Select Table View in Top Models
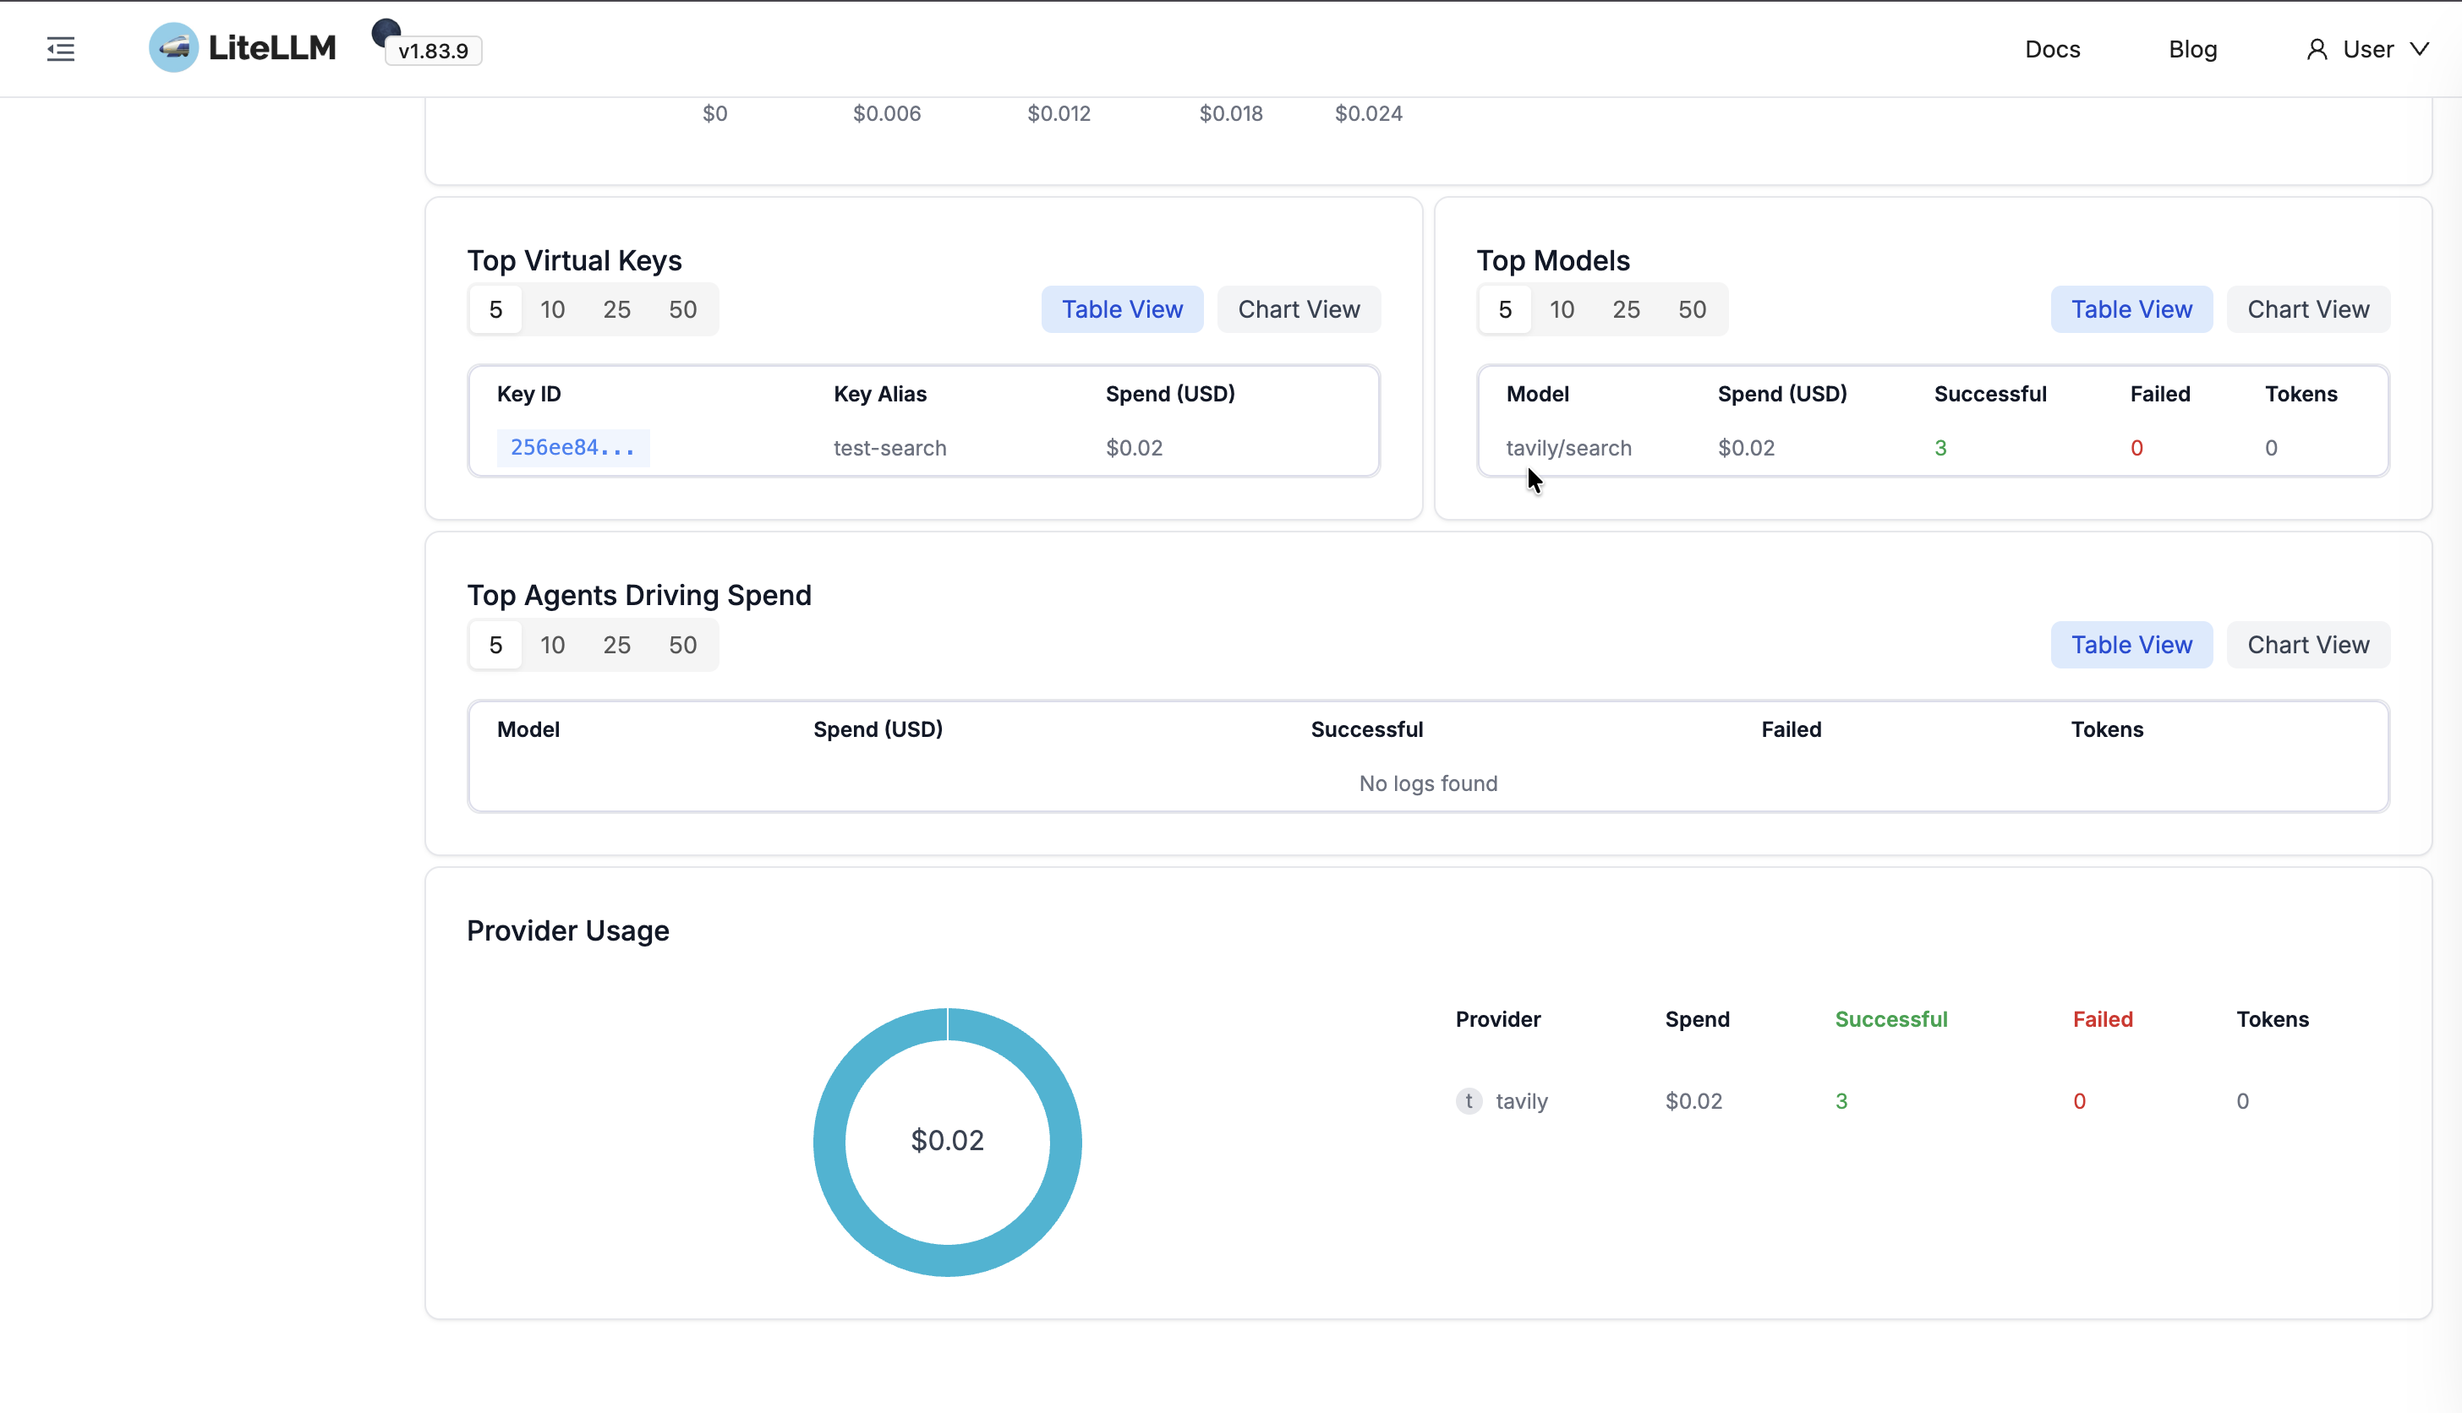 (x=2131, y=309)
